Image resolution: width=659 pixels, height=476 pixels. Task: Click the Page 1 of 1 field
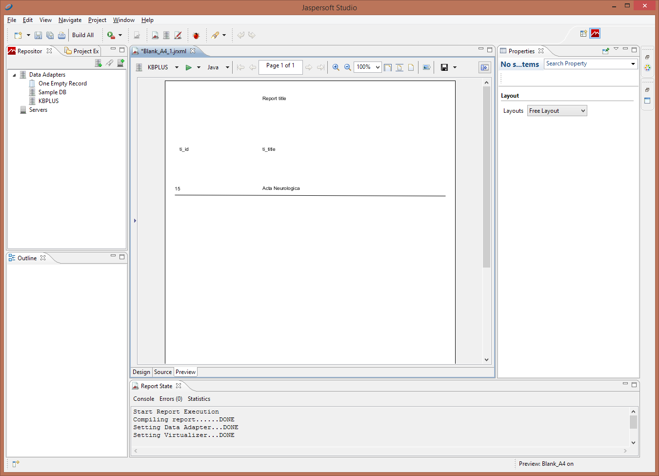280,67
